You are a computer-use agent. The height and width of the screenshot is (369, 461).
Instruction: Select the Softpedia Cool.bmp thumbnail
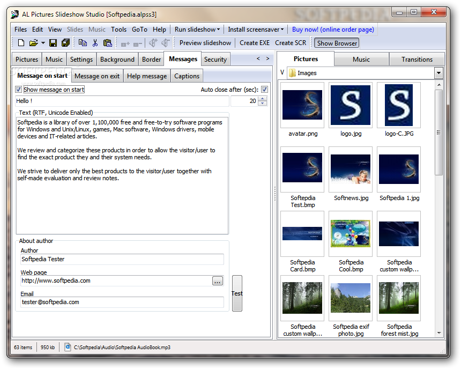[x=351, y=234]
